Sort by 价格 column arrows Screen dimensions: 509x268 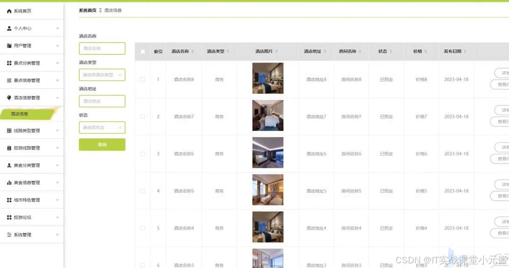[425, 52]
